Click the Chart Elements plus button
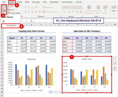118x97 pixels. tap(115, 58)
